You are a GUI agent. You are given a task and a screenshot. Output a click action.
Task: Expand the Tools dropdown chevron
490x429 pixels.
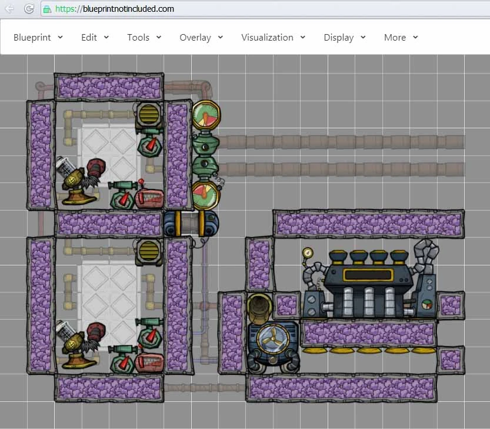[x=159, y=37]
